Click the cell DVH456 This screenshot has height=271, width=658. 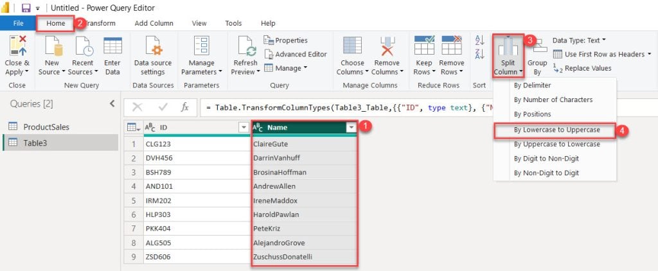(197, 158)
